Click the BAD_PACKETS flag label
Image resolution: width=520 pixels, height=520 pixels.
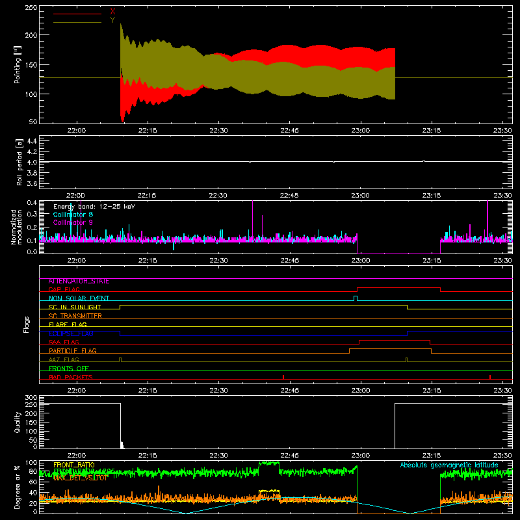point(71,377)
